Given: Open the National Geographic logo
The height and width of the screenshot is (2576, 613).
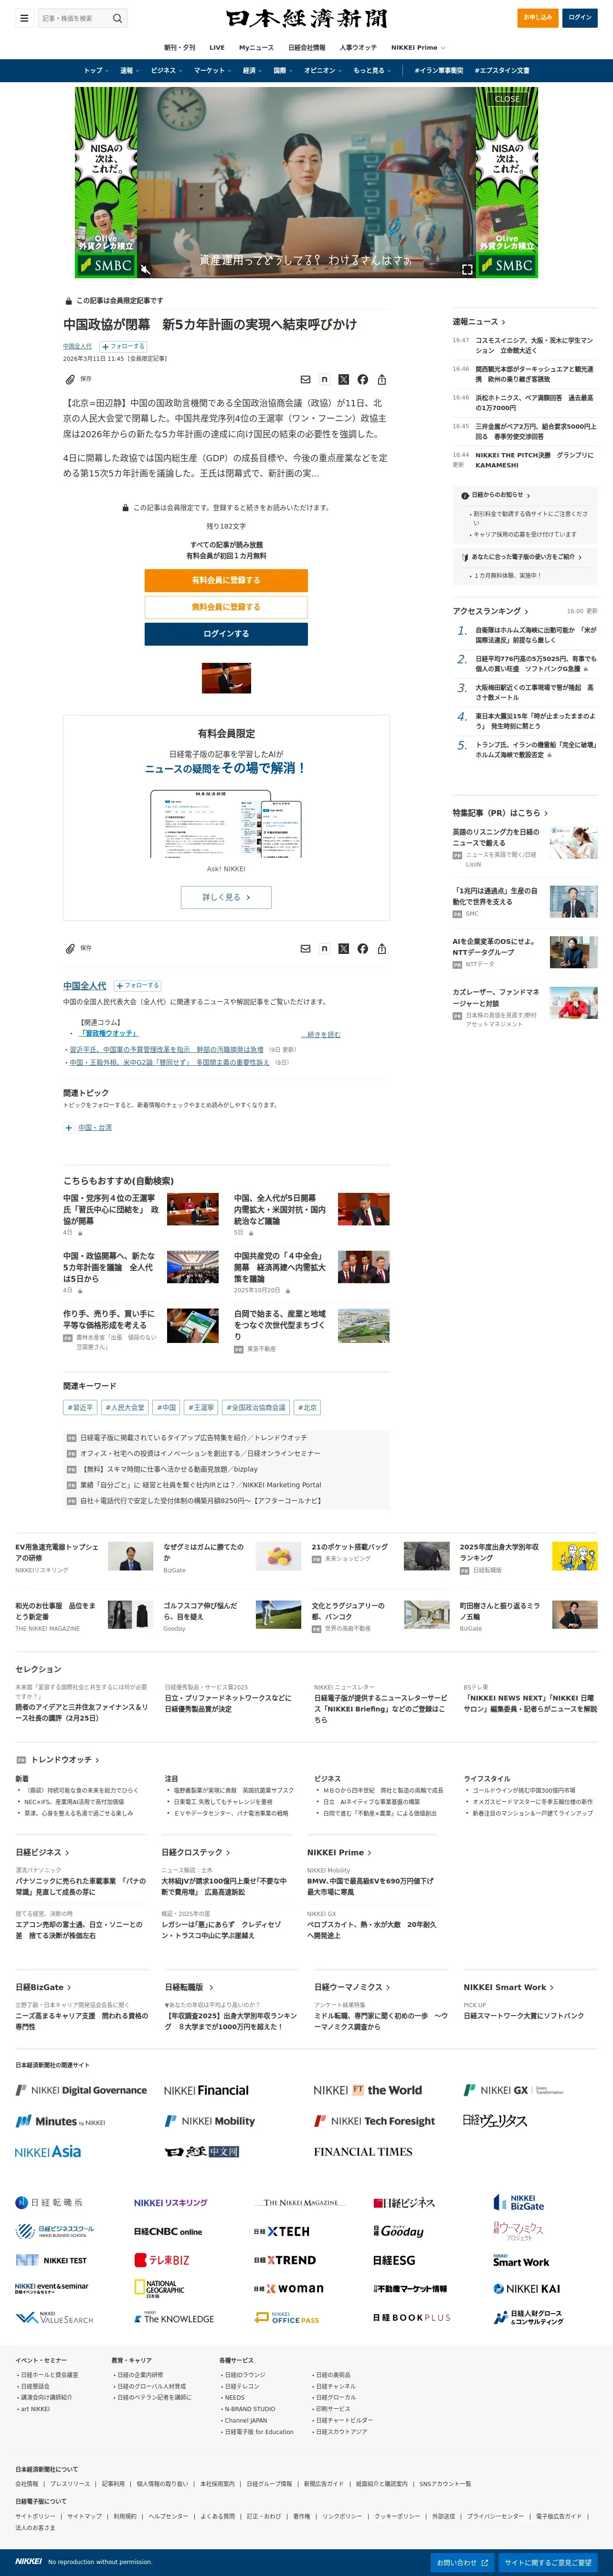Looking at the screenshot, I should point(159,2288).
